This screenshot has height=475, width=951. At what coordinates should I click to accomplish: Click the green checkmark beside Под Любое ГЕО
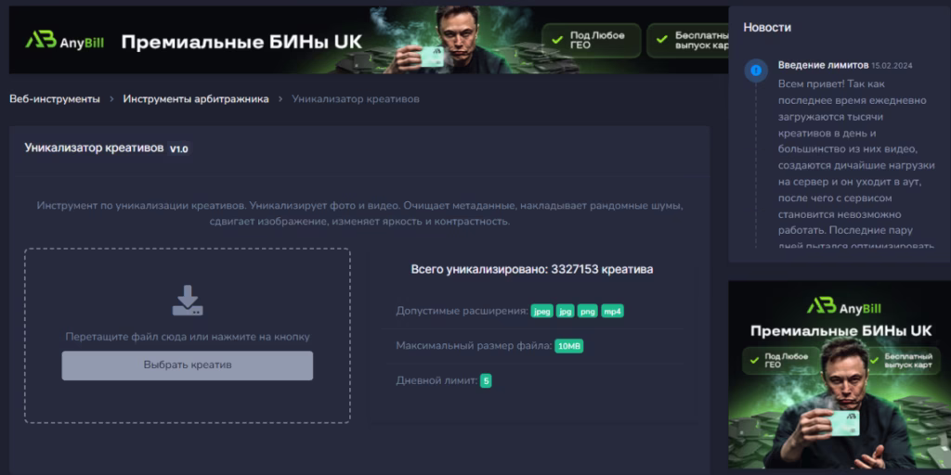(x=557, y=41)
